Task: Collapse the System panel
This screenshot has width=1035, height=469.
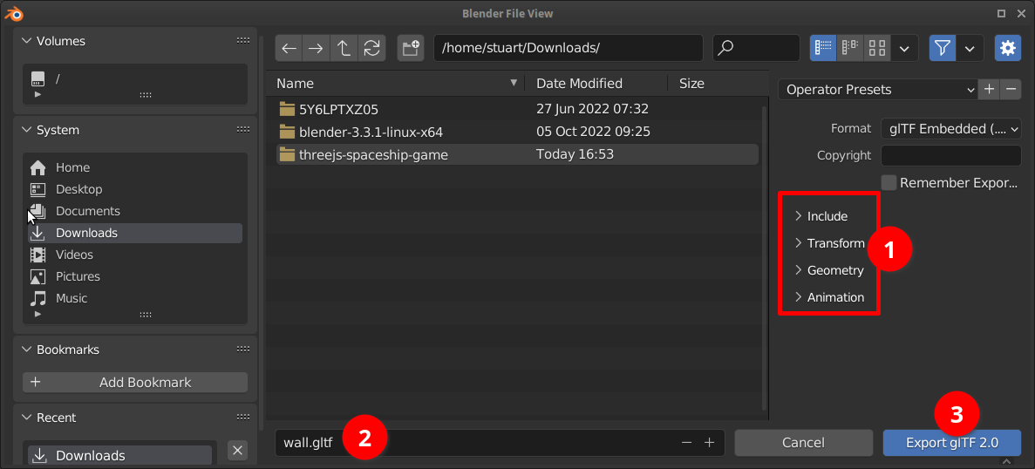Action: pyautogui.click(x=26, y=130)
